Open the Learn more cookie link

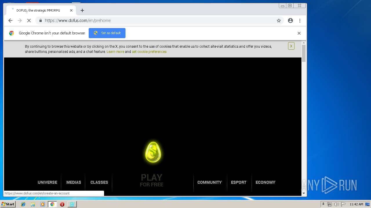click(115, 52)
